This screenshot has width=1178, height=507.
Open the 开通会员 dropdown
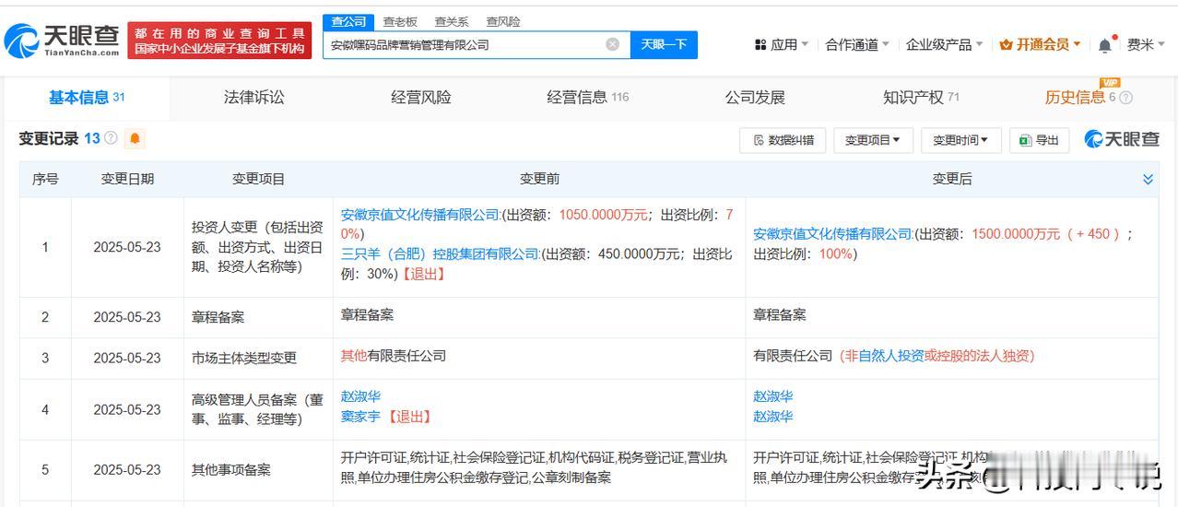click(x=1040, y=44)
